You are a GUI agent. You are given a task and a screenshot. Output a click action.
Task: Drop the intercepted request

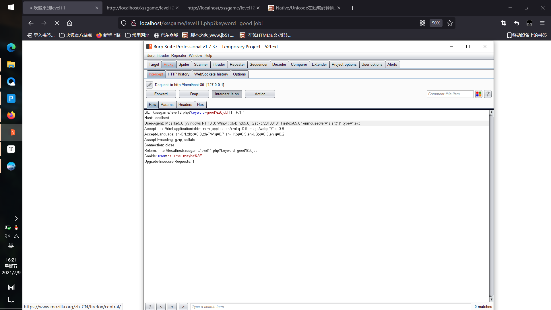(x=194, y=94)
